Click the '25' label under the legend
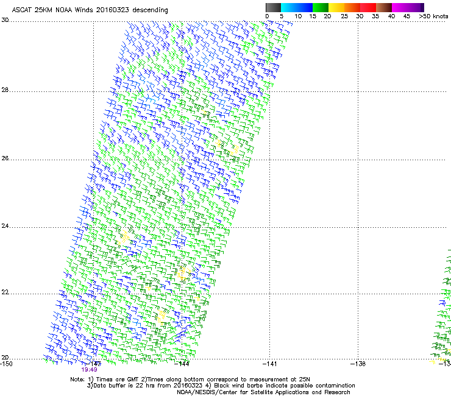Viewport: 451px width, 396px height. coord(344,16)
